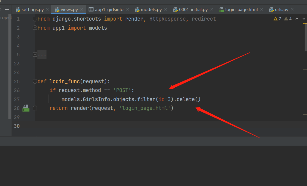Screen dimensions: 307x186
Task: Click the editor vertical scrollbar thumb
Action: (306, 37)
